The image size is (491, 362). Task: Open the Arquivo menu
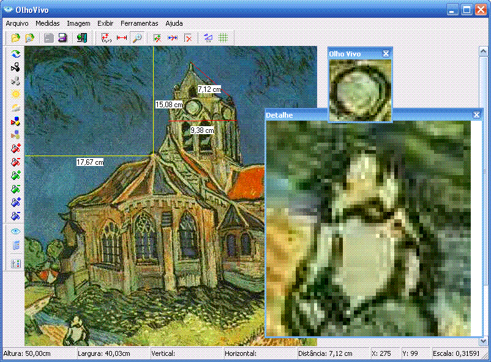pos(17,23)
